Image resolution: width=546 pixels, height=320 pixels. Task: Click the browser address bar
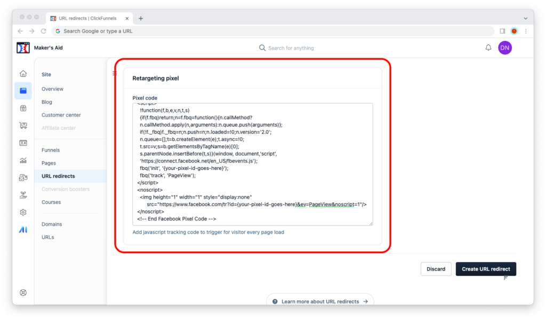[x=272, y=31]
